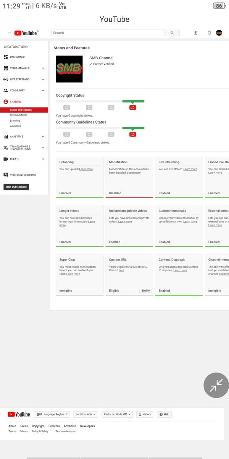The image size is (229, 459).
Task: Click the footer History button
Action: pos(145,414)
